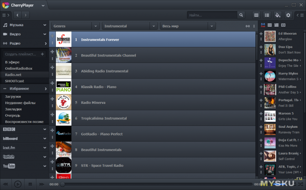306x190 pixels.
Task: Add Ed Sheeran Afterglow with plus icon
Action: [261, 34]
